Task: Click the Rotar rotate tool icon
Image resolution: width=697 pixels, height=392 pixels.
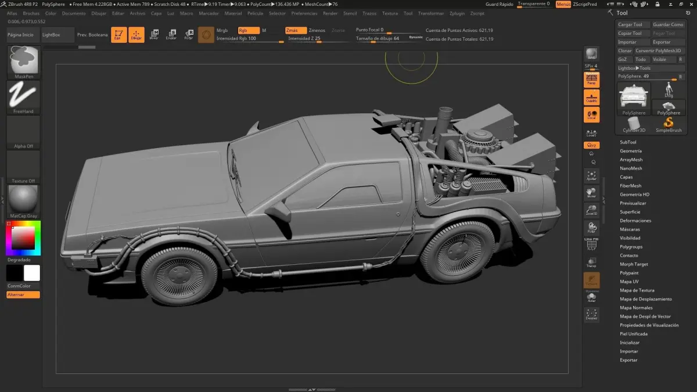Action: (189, 35)
